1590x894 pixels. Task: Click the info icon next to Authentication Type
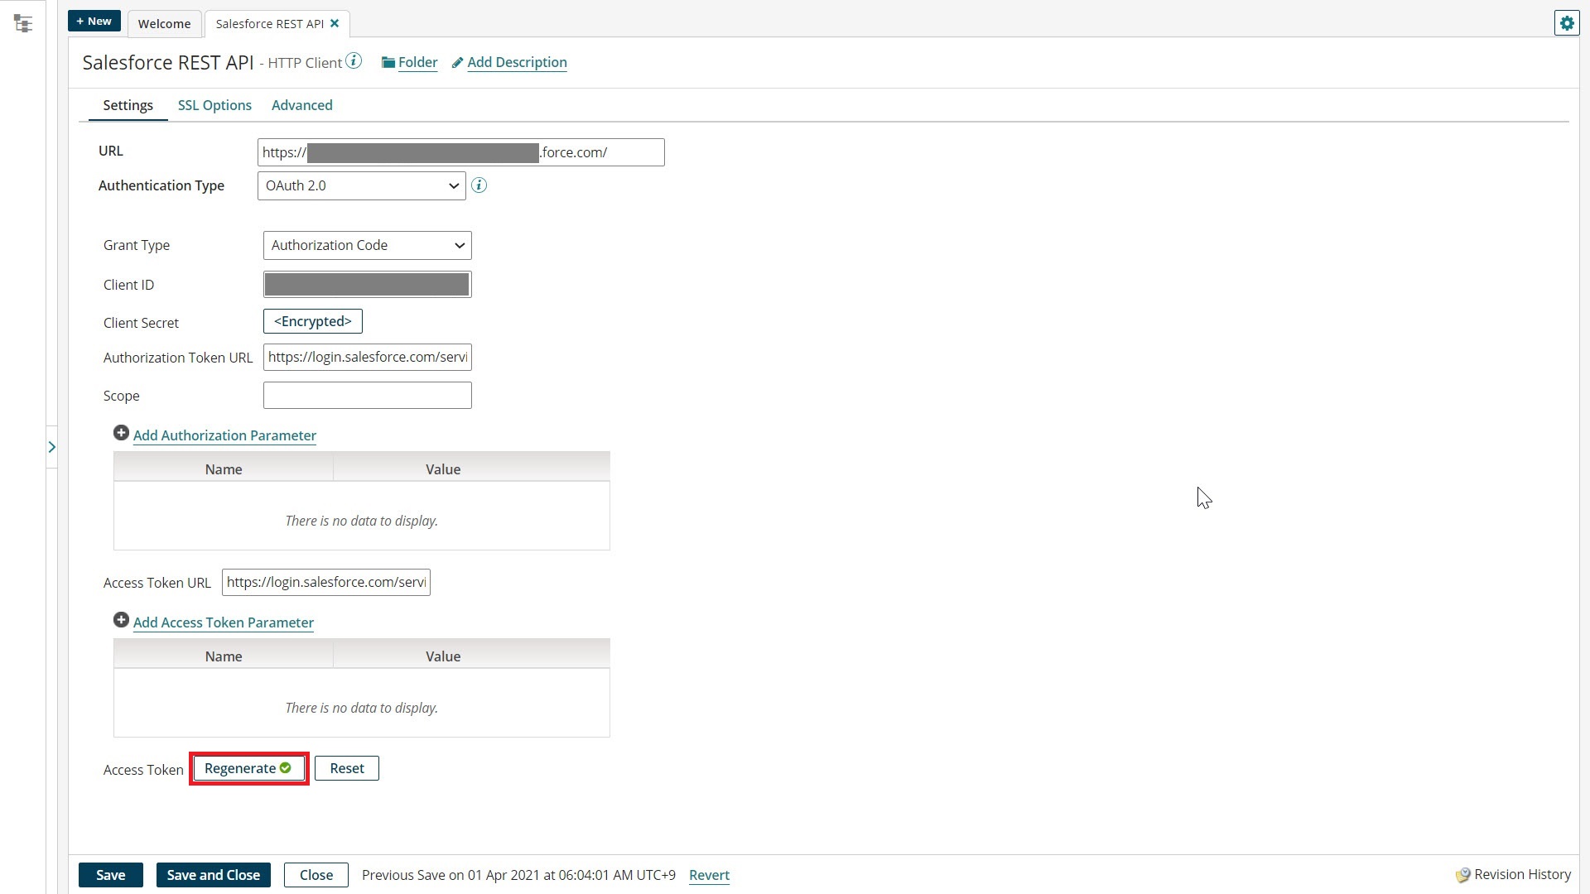pos(479,185)
